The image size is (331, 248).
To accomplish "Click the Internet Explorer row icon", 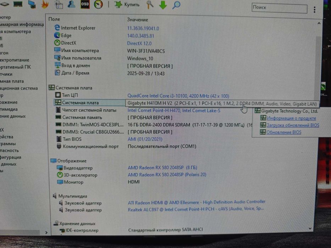I will click(57, 28).
